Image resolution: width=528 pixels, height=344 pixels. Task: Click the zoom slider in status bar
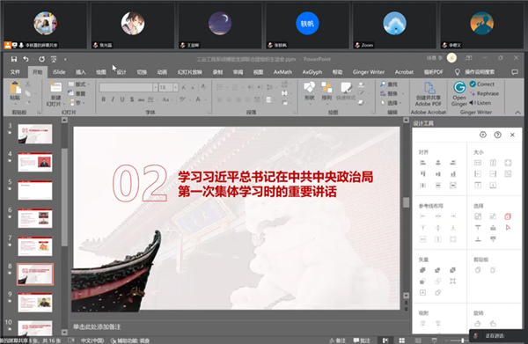(462, 340)
